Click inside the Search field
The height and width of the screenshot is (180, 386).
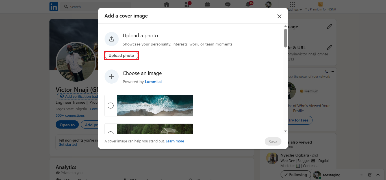96,6
